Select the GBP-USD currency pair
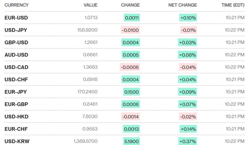This screenshot has height=145, width=249. click(x=16, y=42)
